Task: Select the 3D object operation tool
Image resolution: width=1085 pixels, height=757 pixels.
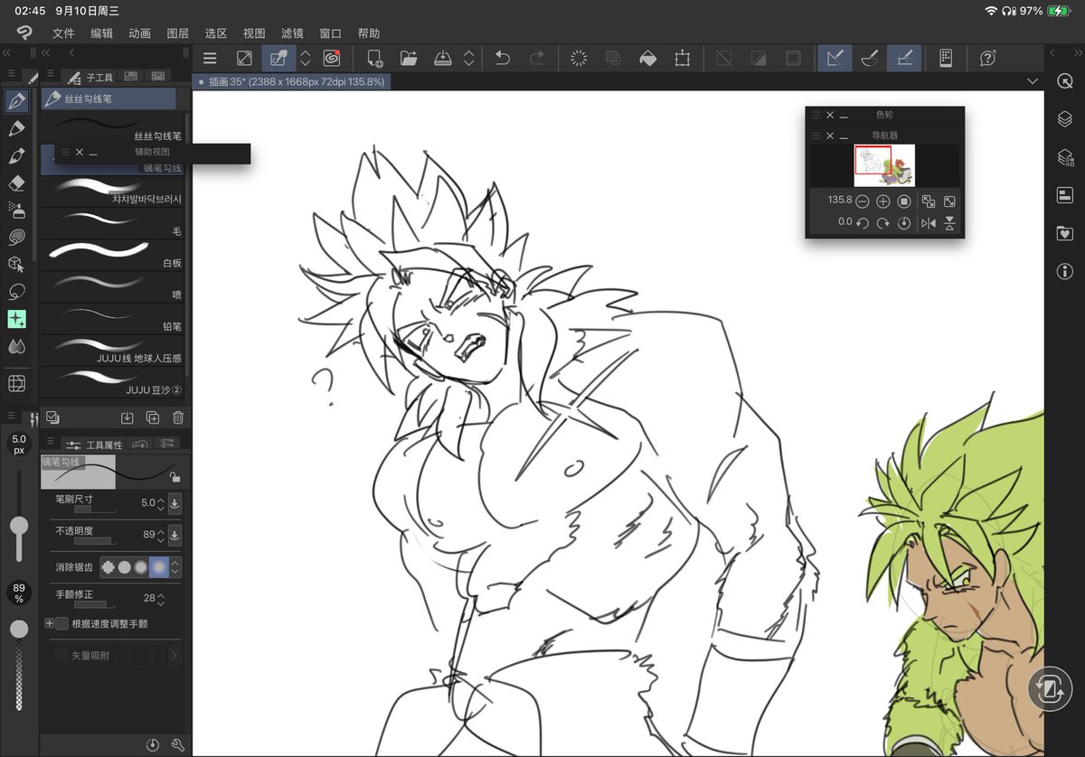Action: point(16,265)
